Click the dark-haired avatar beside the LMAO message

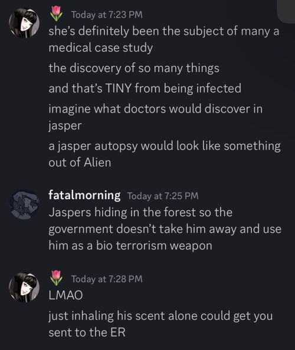point(24,288)
